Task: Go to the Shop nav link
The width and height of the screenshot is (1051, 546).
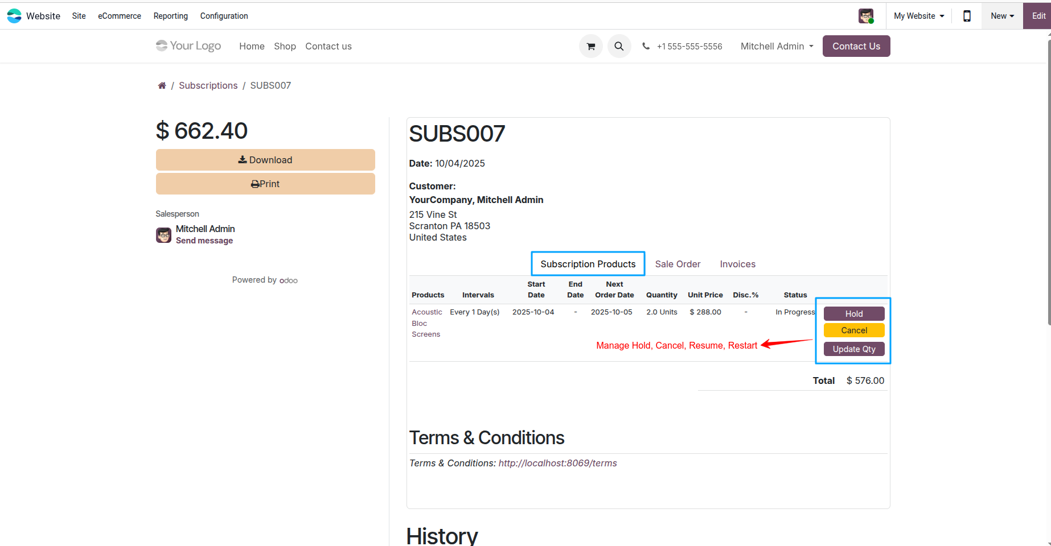Action: click(x=285, y=46)
